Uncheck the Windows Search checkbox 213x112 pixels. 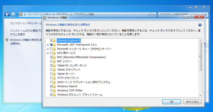[x=51, y=86]
